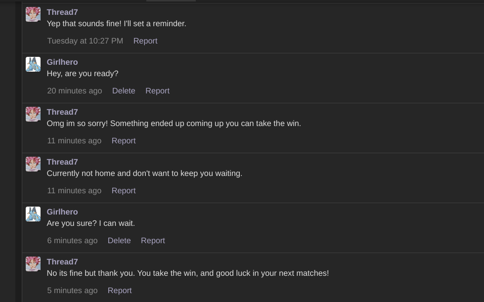The width and height of the screenshot is (484, 302).
Task: Delete the "Are you sure? I can wait." comment
Action: pyautogui.click(x=119, y=241)
